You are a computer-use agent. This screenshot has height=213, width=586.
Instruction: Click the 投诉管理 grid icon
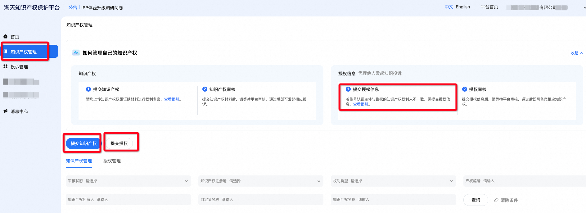pyautogui.click(x=5, y=66)
